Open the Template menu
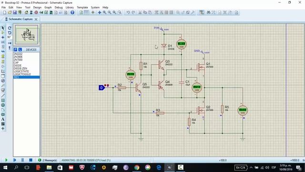The height and width of the screenshot is (172, 305). point(82,8)
